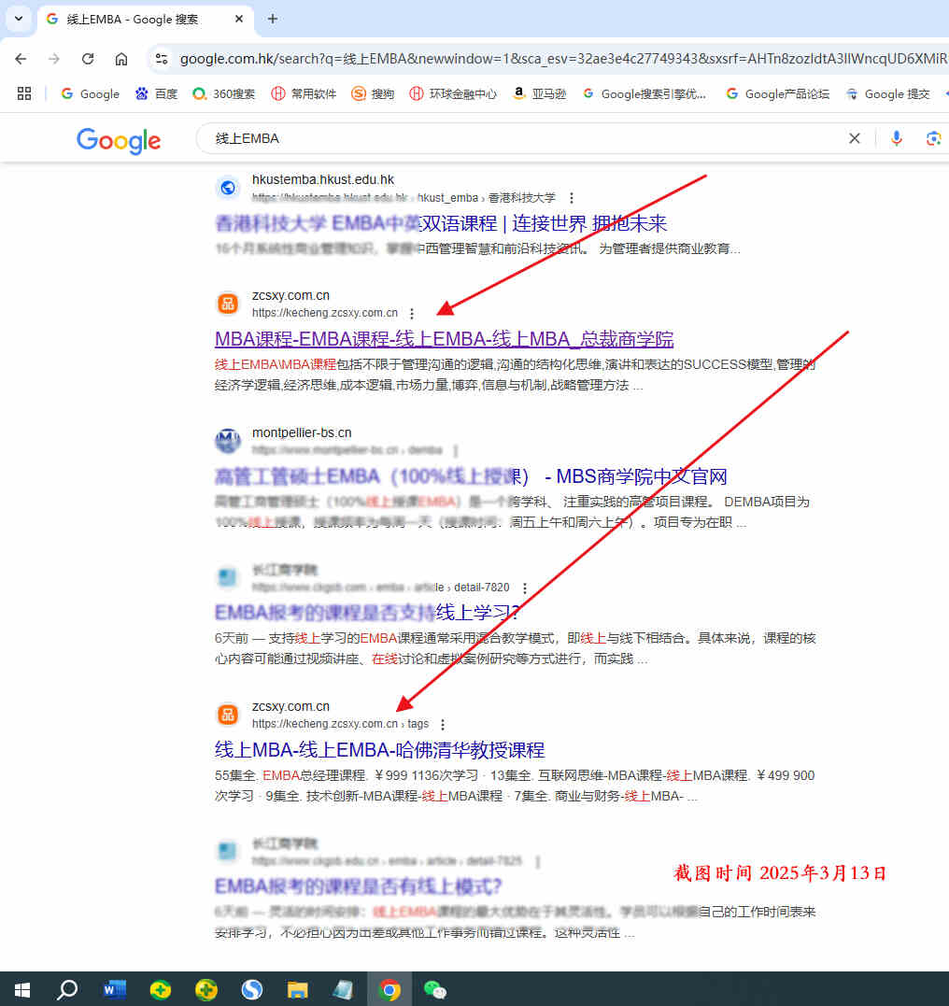The height and width of the screenshot is (1006, 949).
Task: Click the Google homepage logo
Action: (118, 141)
